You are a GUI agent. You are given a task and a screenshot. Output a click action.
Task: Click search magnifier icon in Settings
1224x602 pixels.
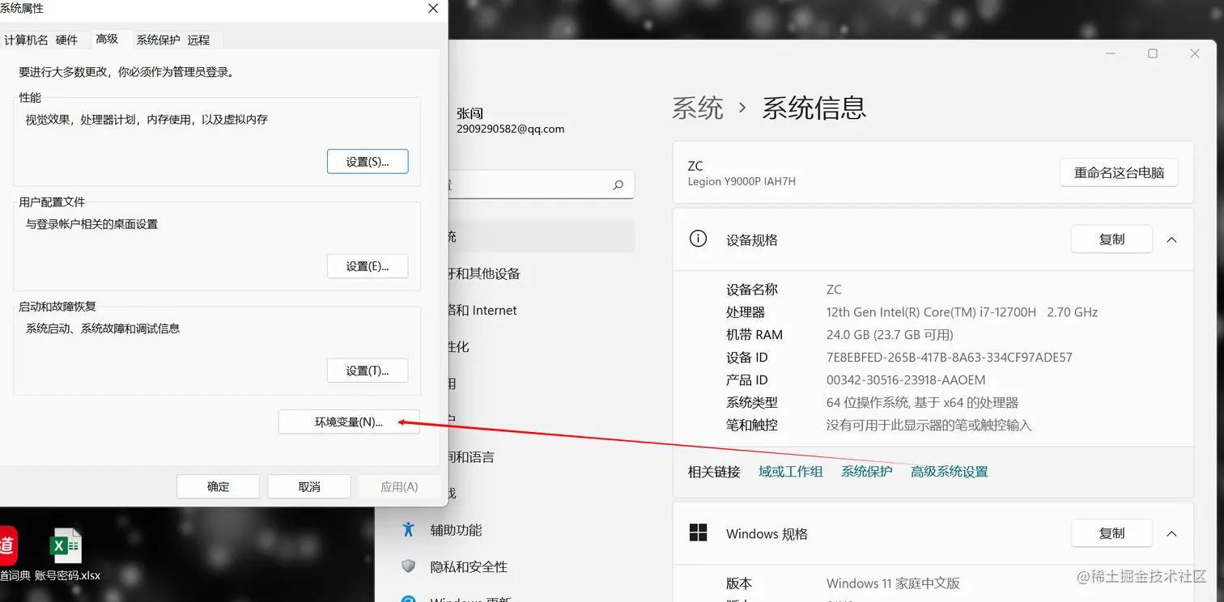[618, 184]
